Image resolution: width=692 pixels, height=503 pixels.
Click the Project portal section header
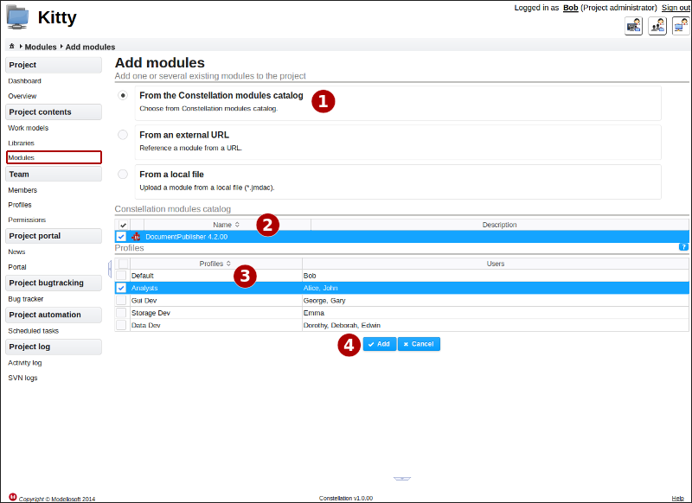54,236
